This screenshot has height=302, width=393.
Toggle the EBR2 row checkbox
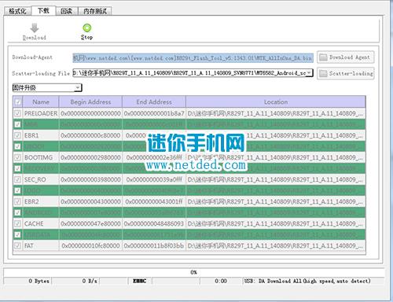[x=17, y=201]
